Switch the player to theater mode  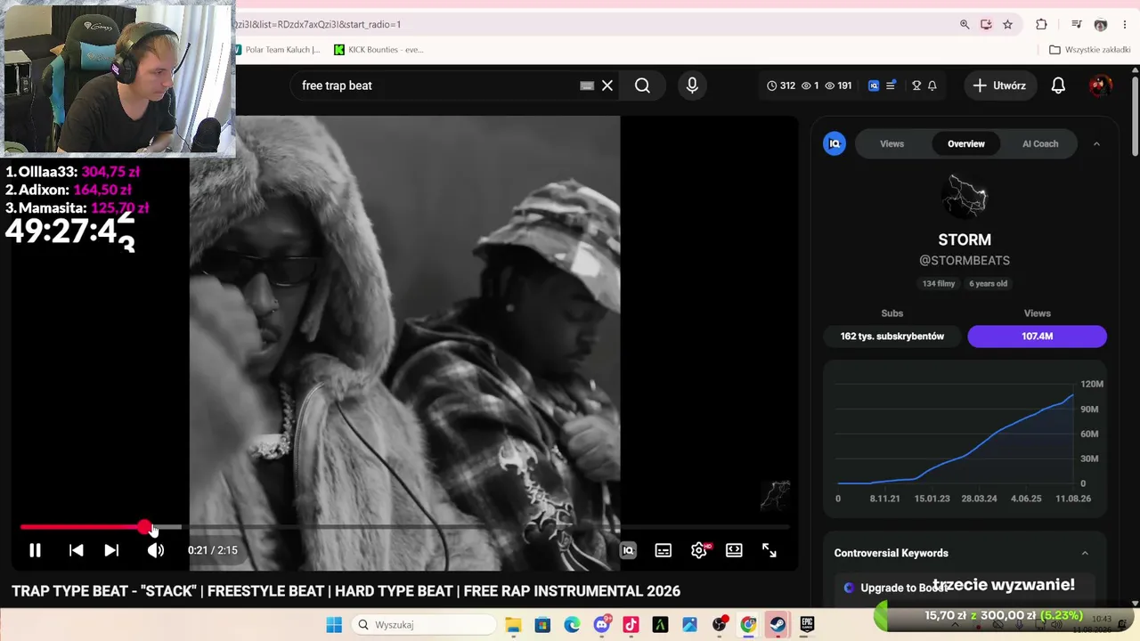pos(734,550)
